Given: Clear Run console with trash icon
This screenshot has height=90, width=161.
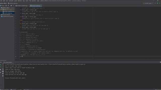Looking at the screenshot, I should click(3, 76).
